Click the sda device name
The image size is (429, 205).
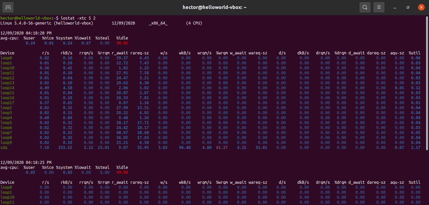point(4,148)
